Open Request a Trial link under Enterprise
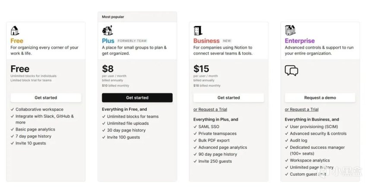This screenshot has width=373, height=187. click(x=302, y=109)
